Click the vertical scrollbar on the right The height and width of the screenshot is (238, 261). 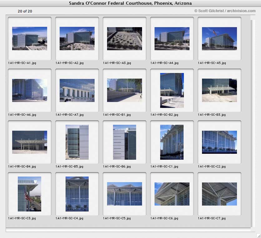(253, 124)
